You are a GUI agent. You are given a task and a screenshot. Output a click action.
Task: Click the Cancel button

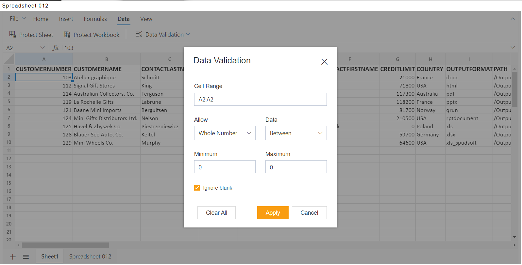309,213
